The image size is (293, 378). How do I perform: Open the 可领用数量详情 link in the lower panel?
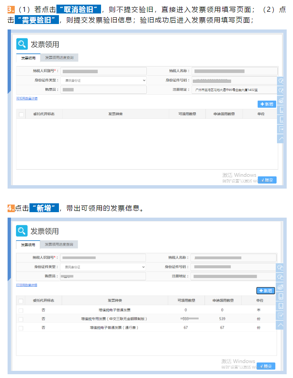tap(27, 285)
